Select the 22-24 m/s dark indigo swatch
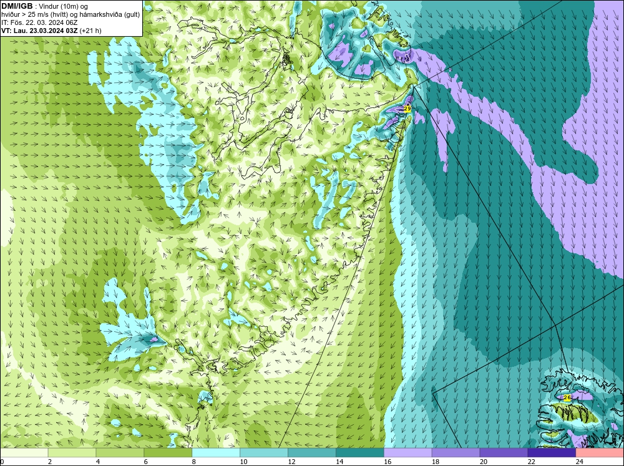This screenshot has width=624, height=466. tap(552, 453)
